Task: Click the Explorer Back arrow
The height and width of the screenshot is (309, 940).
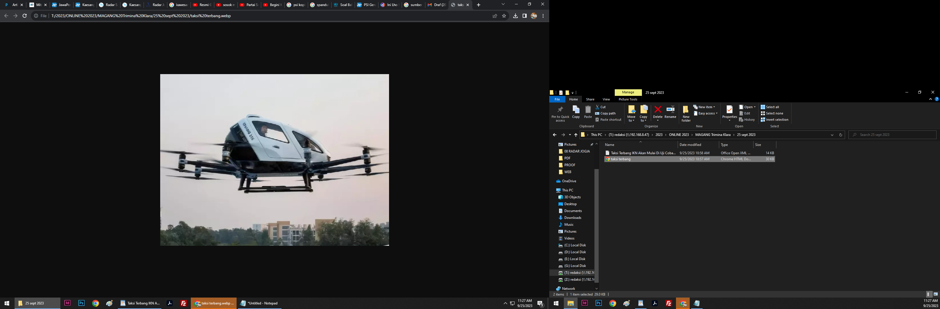Action: (555, 135)
